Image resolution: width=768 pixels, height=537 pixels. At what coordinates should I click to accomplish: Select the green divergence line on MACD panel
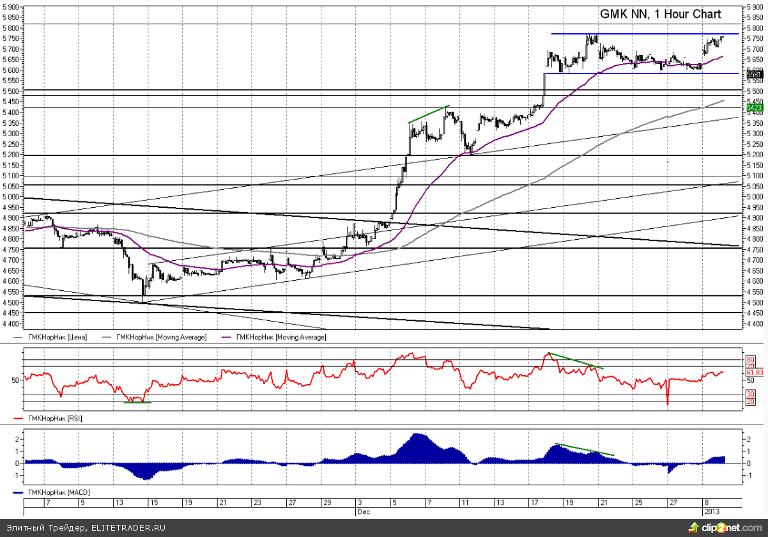pyautogui.click(x=585, y=449)
